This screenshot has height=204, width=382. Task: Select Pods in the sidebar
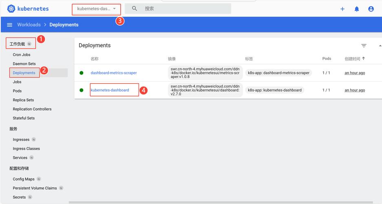click(17, 91)
